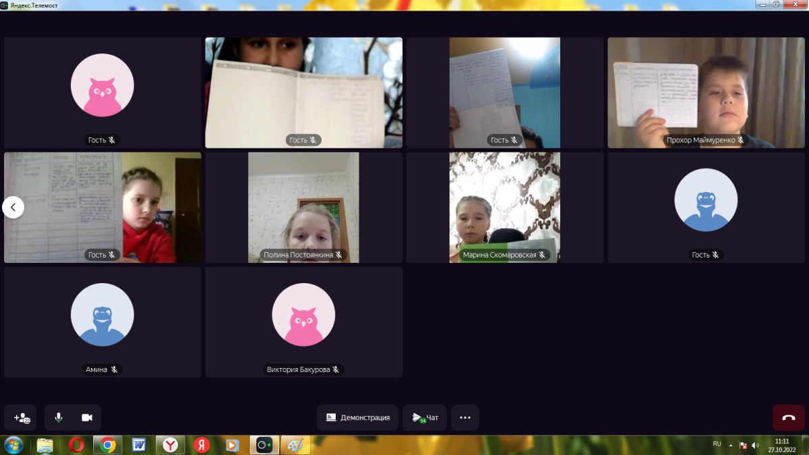
Task: Open Google Chrome from the taskbar
Action: click(x=107, y=445)
